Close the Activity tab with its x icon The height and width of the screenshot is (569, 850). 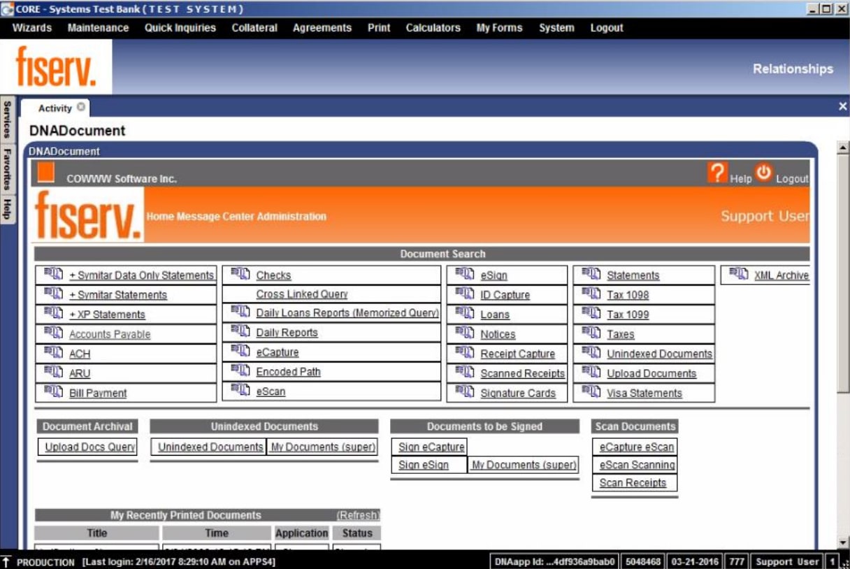(x=81, y=107)
